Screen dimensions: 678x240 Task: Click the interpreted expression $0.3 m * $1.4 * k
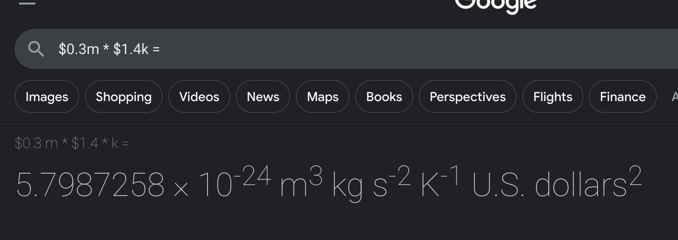72,143
